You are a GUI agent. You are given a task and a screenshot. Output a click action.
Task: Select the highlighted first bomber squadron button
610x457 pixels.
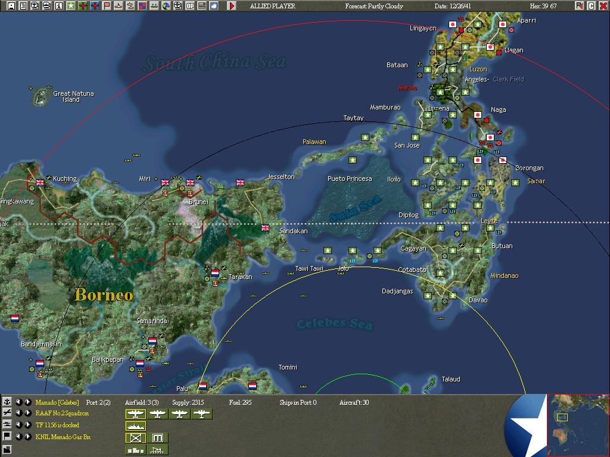(x=136, y=414)
